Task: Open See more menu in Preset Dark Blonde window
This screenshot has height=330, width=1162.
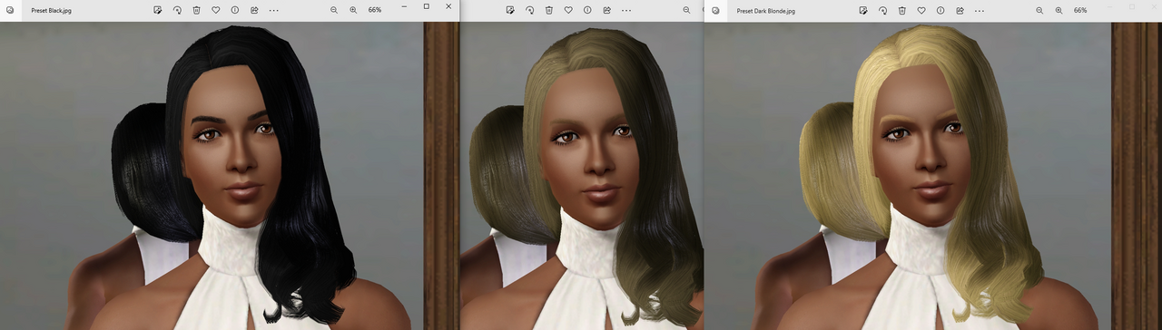Action: click(x=980, y=10)
